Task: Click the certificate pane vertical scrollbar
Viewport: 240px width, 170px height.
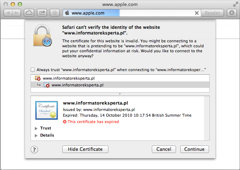Action: coord(207,118)
